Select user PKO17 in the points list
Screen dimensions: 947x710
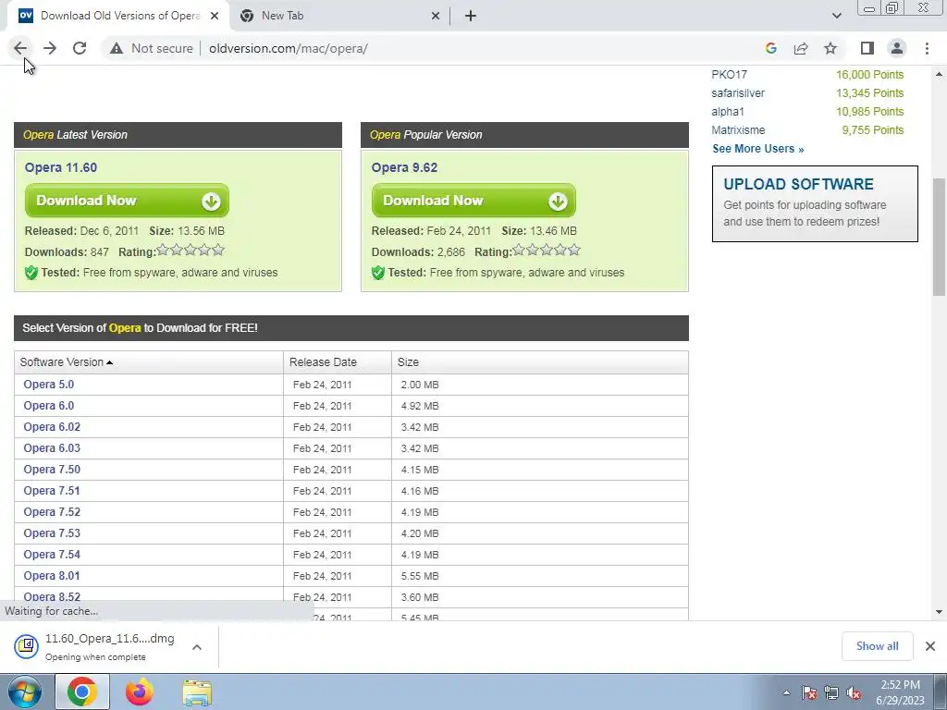729,75
